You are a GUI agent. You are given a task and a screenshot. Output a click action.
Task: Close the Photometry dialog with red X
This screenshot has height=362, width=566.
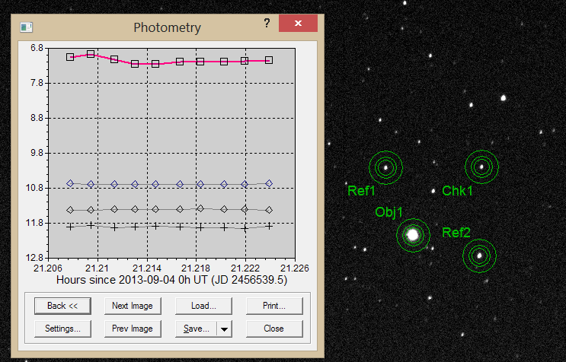(298, 24)
